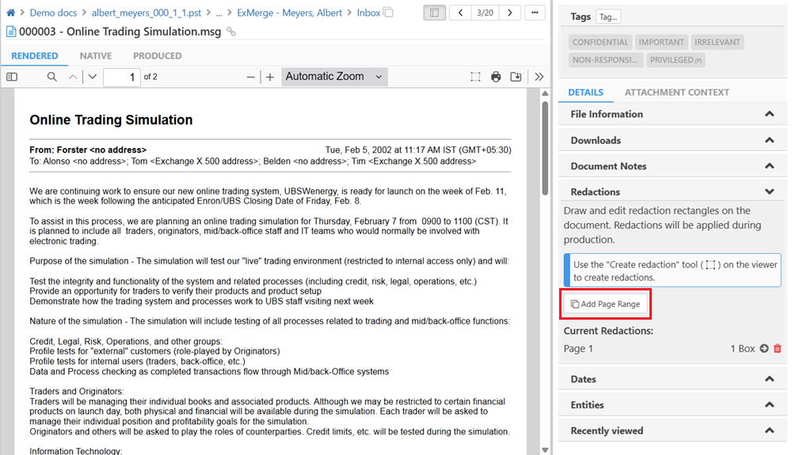Screen dimensions: 792x455
Task: Toggle the document layout panel button
Action: [x=434, y=13]
